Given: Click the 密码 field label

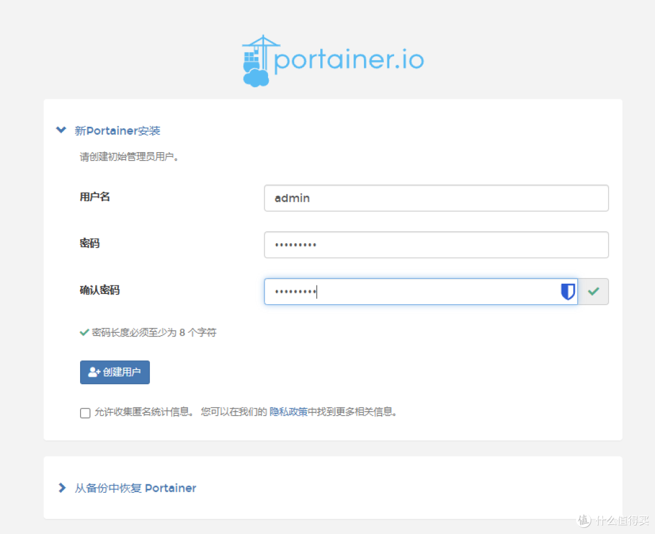Looking at the screenshot, I should 90,243.
